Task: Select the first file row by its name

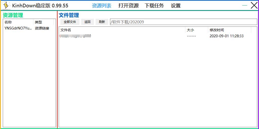Action: [x=76, y=36]
